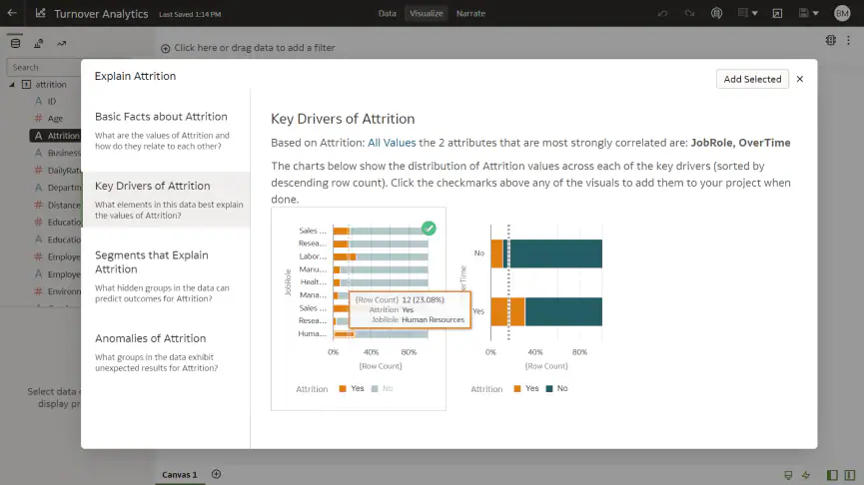This screenshot has height=485, width=864.
Task: Open the Save dropdown arrow
Action: 817,14
